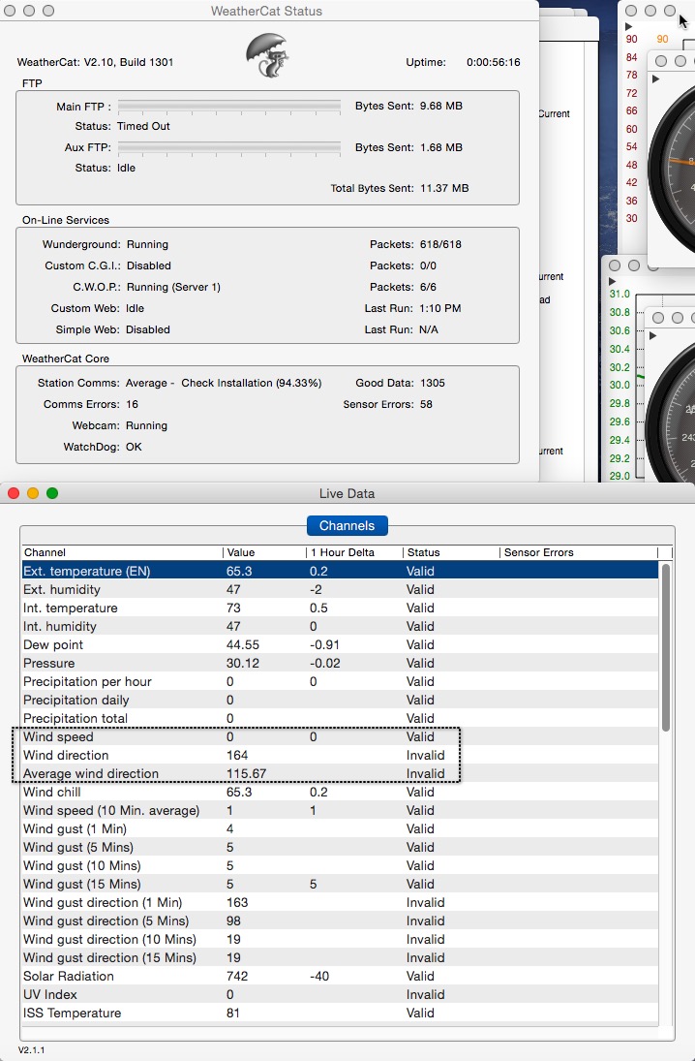Click the Aux FTP progress bar

coord(229,147)
